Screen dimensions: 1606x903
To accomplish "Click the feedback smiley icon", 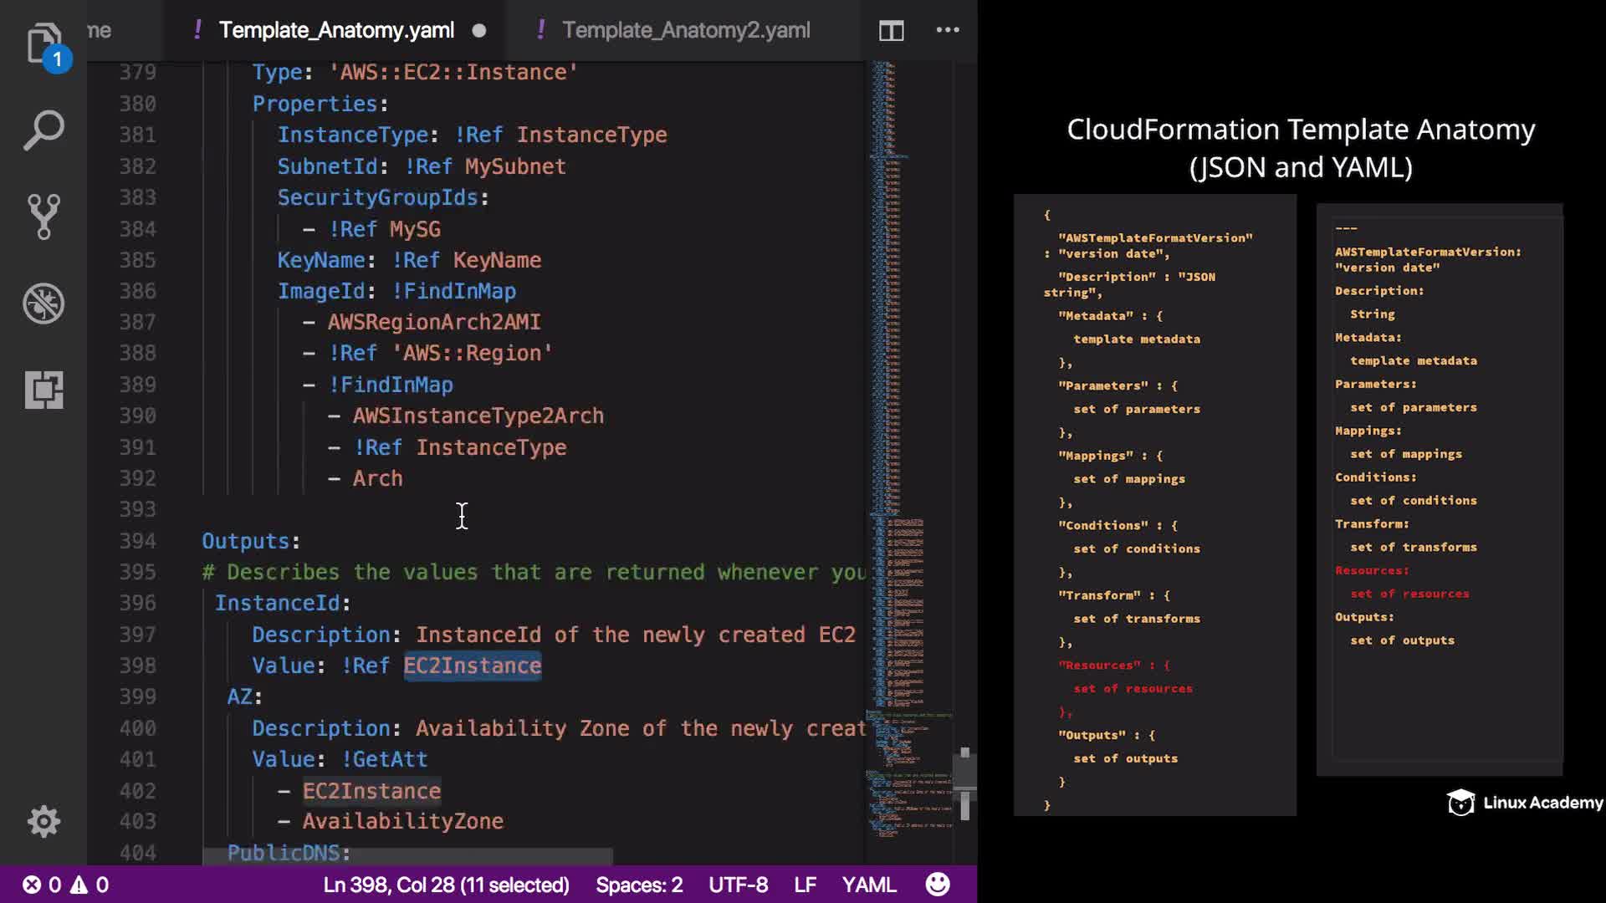I will pyautogui.click(x=938, y=885).
